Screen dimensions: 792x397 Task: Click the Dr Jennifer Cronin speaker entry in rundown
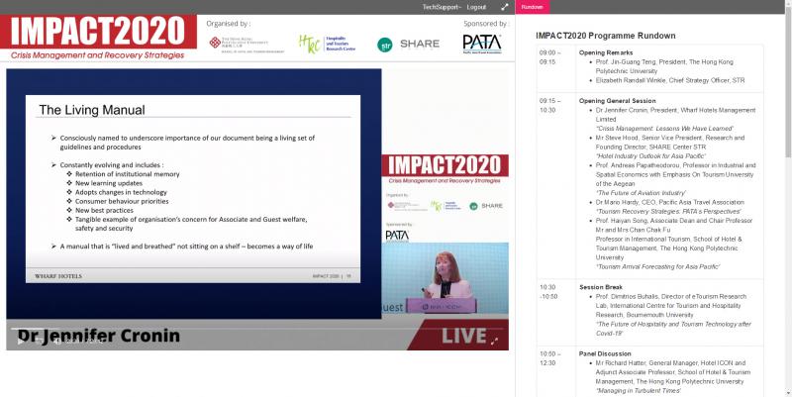[675, 115]
